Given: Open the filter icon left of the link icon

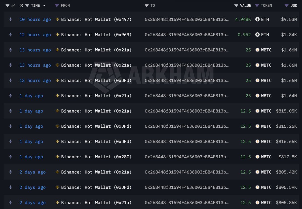Looking at the screenshot, I should (x=8, y=5).
